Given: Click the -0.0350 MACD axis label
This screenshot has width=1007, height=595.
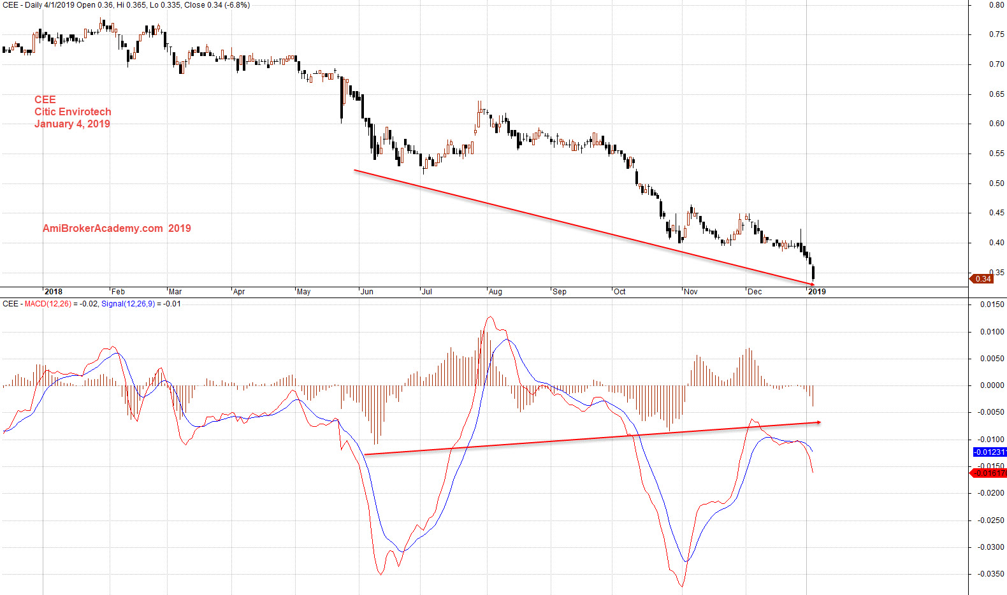Looking at the screenshot, I should pos(991,574).
